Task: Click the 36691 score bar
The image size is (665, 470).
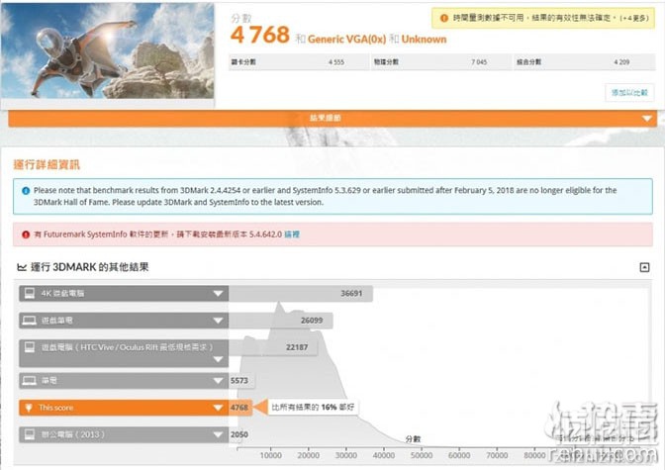Action: [301, 294]
